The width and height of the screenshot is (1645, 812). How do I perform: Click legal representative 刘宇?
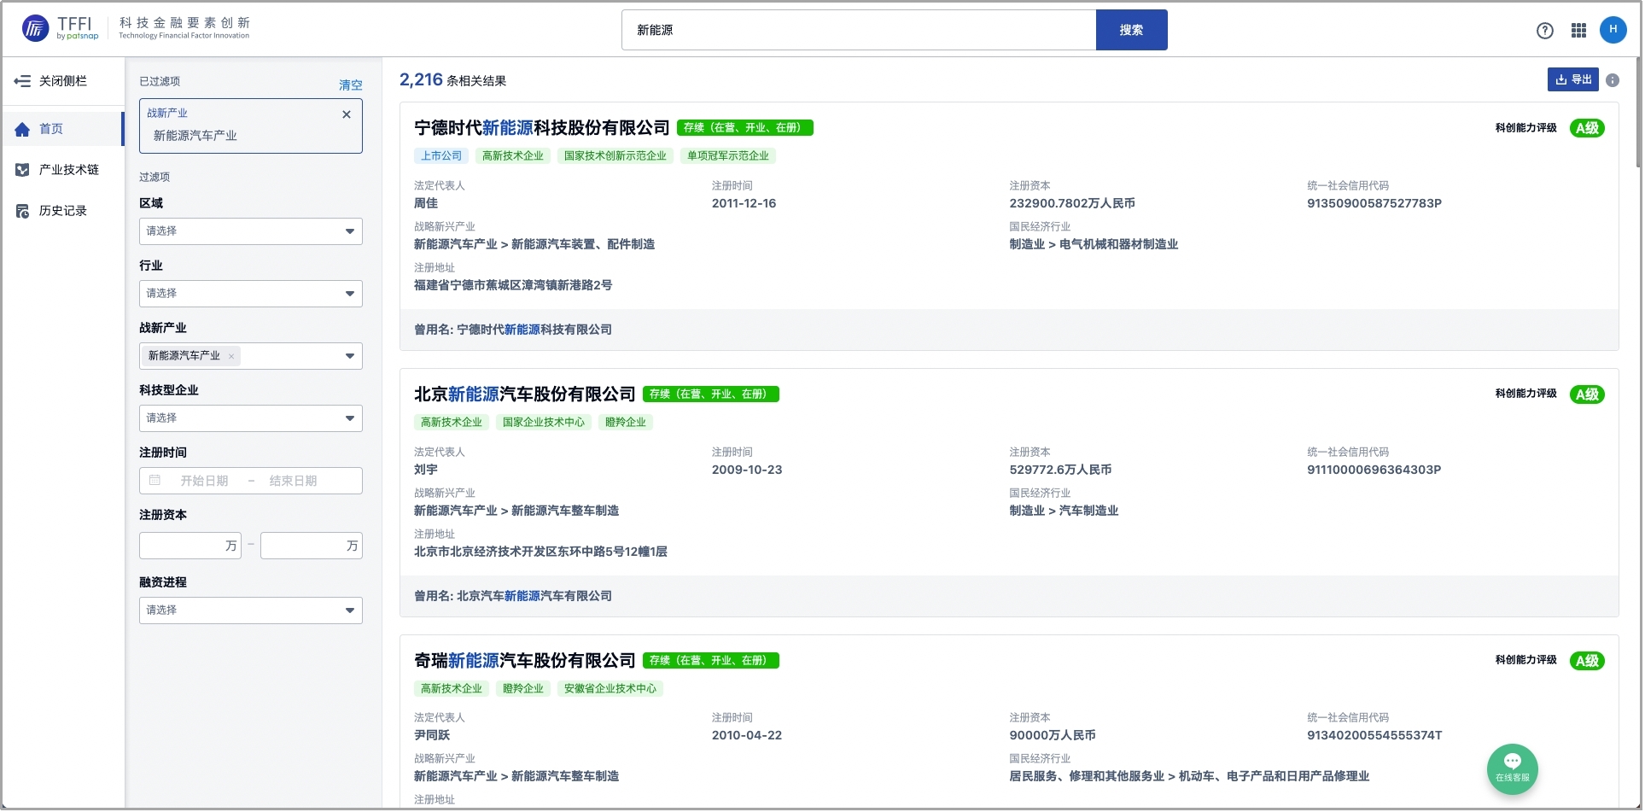pos(426,470)
